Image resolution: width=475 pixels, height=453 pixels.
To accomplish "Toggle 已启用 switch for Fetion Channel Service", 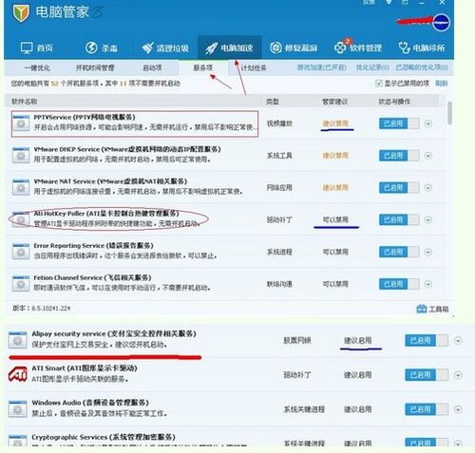I will coord(399,284).
